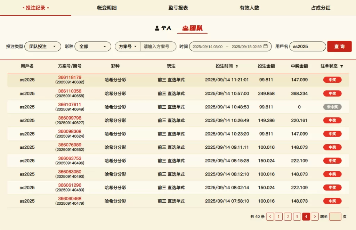Click the 请输入方案号 input field

[x=158, y=46]
